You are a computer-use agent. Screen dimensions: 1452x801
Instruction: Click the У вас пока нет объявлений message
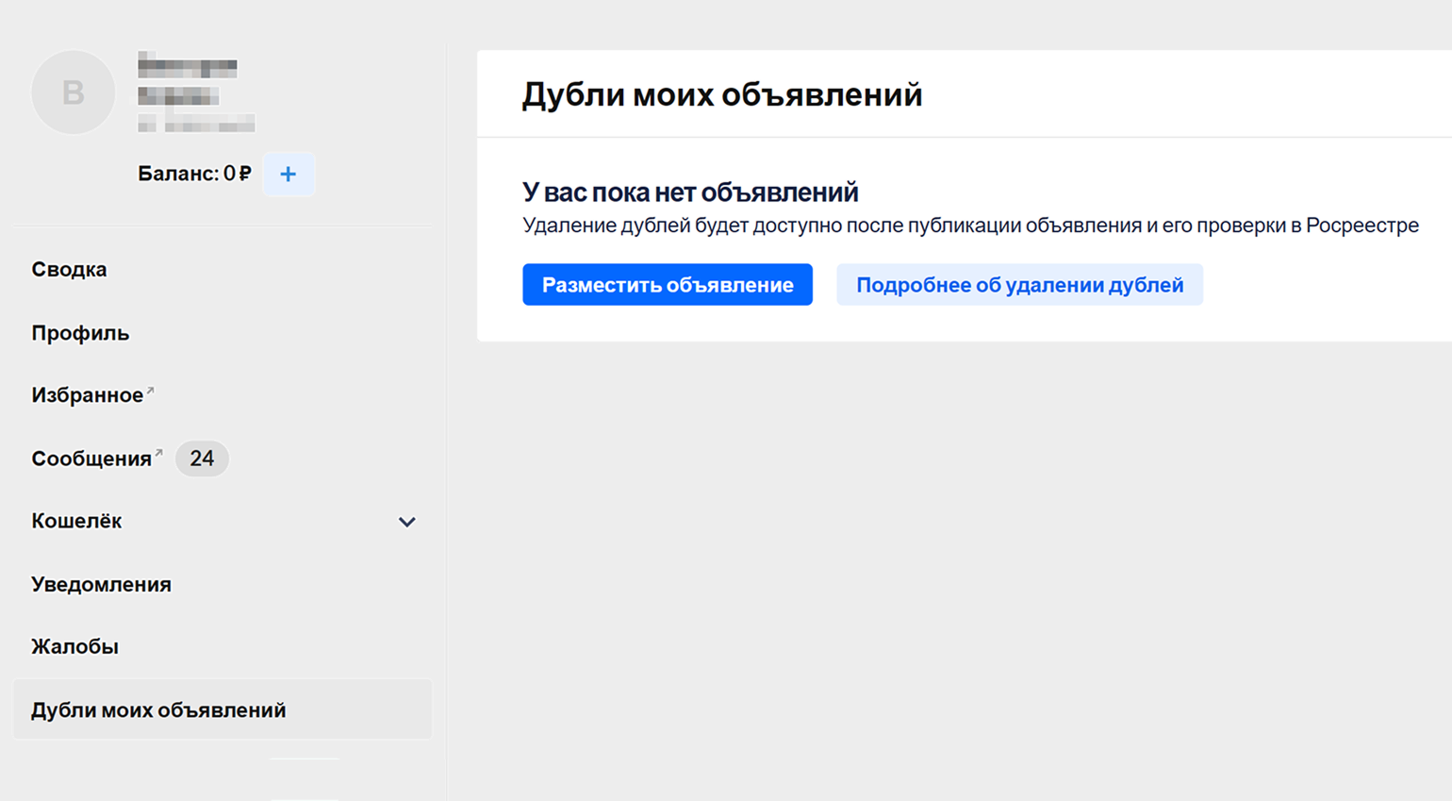(690, 192)
